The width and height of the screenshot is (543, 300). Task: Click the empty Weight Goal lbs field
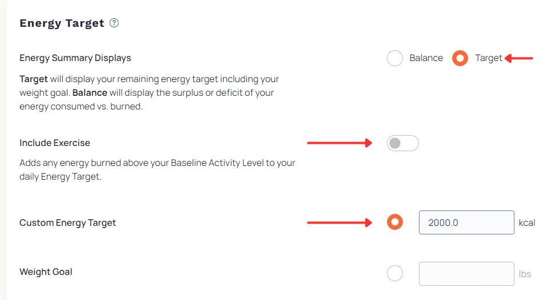tap(466, 274)
